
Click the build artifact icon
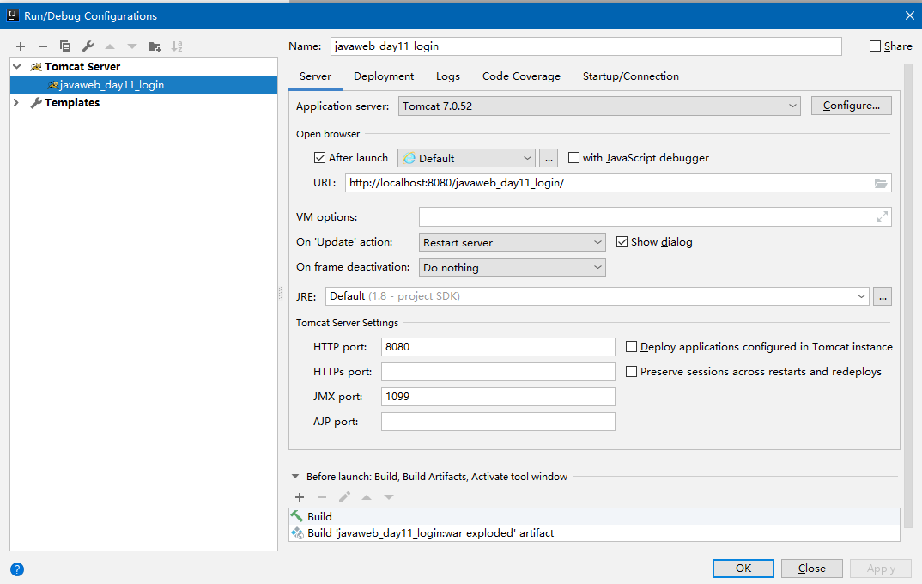click(x=298, y=533)
